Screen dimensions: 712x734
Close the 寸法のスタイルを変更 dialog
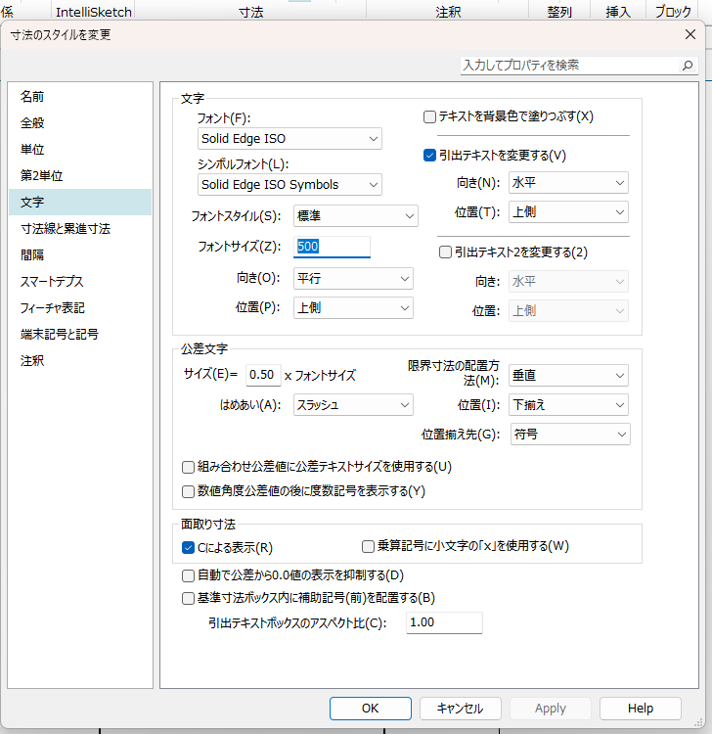[x=690, y=34]
